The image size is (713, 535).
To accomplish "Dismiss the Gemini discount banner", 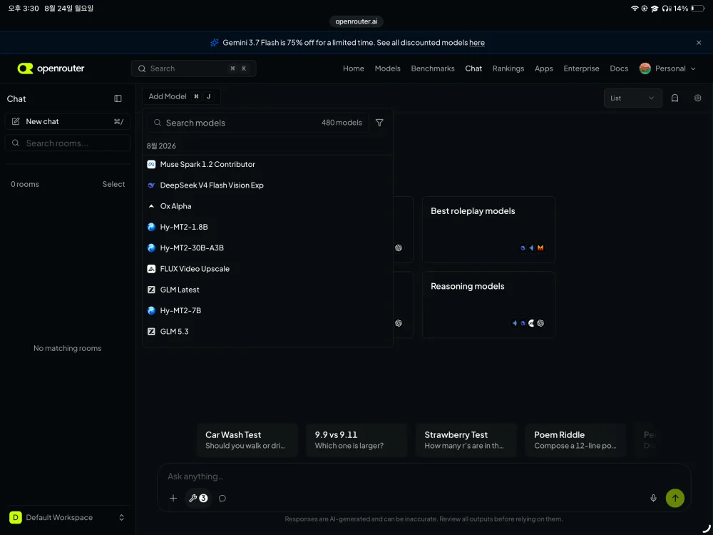I will pos(699,43).
